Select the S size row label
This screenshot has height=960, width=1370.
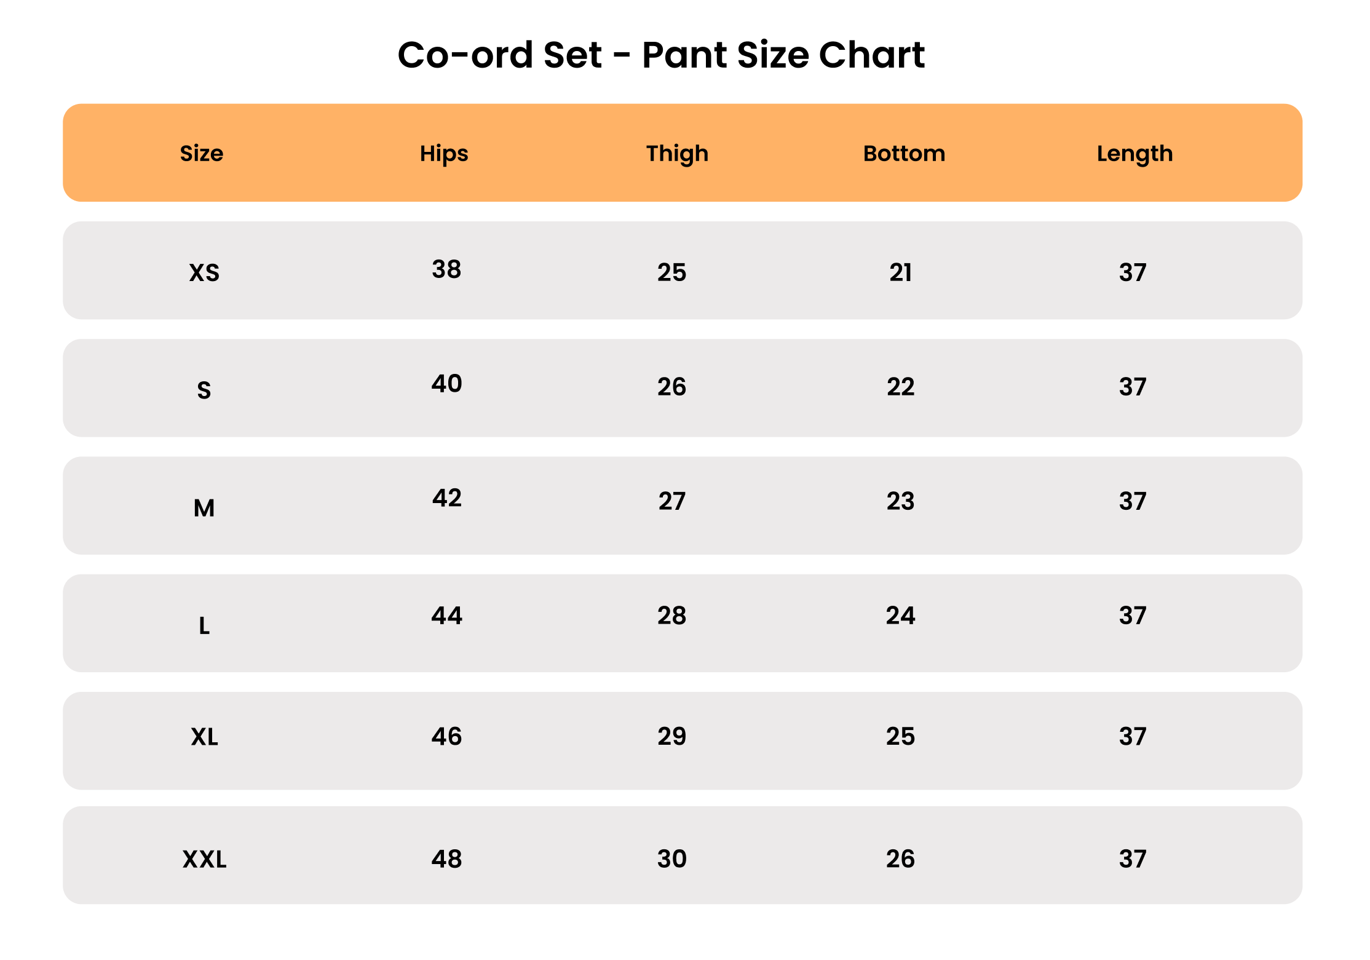pyautogui.click(x=204, y=390)
